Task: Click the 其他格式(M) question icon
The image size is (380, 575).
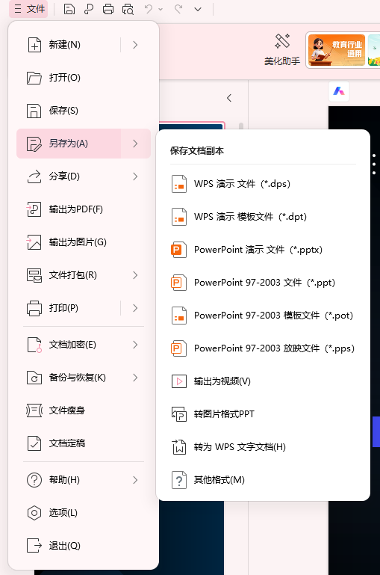Action: pyautogui.click(x=179, y=480)
